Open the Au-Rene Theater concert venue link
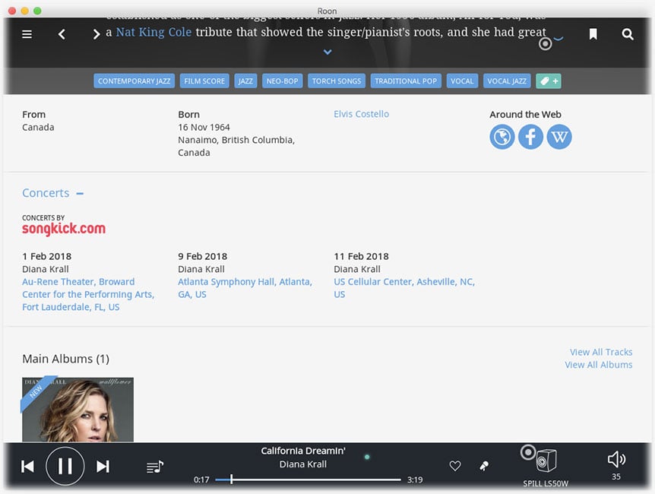This screenshot has height=494, width=655. (x=89, y=294)
